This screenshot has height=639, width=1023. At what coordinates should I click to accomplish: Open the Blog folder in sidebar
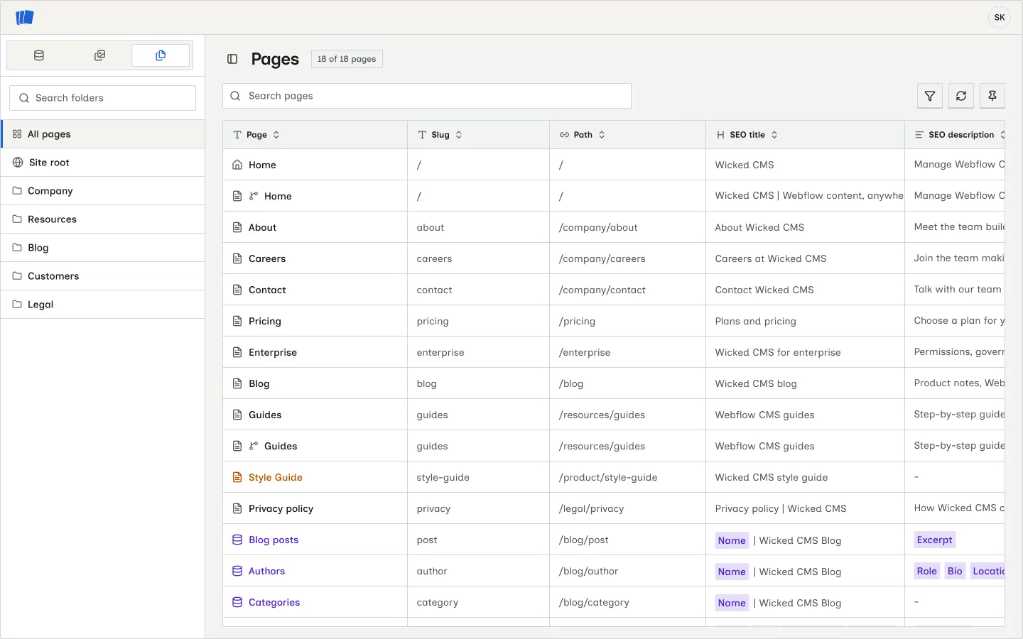103,248
